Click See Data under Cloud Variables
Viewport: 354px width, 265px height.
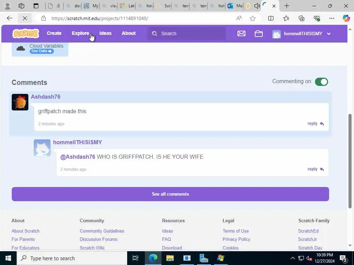pyautogui.click(x=41, y=51)
